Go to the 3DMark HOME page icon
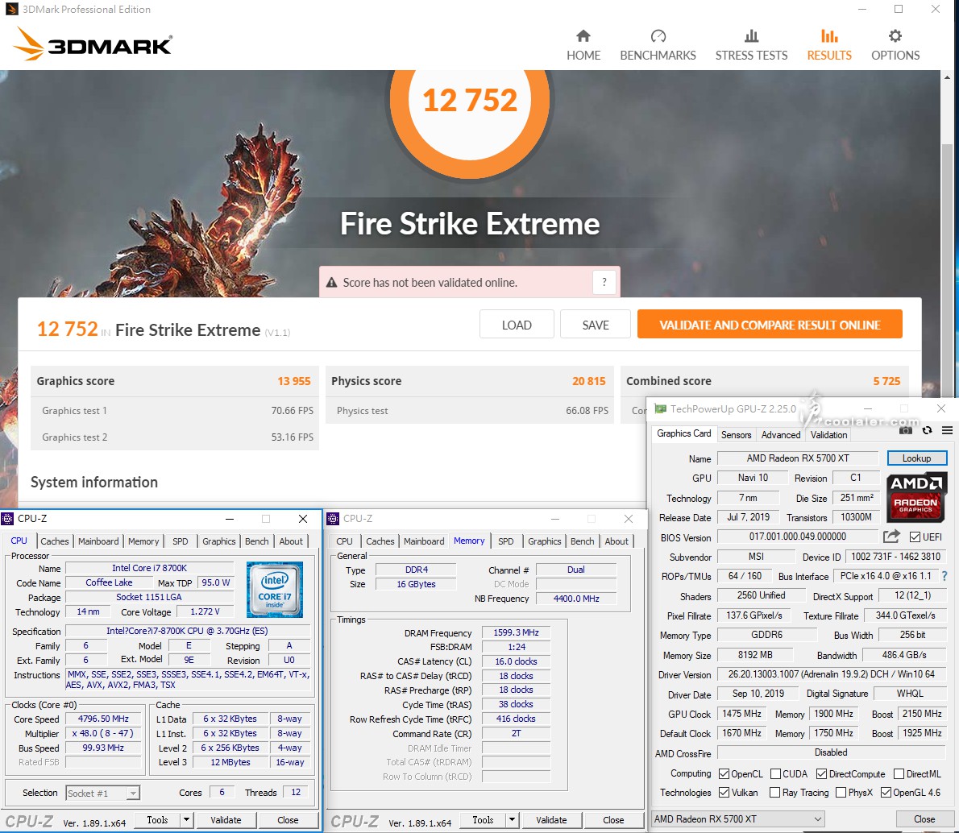Viewport: 959px width, 833px height. tap(583, 36)
